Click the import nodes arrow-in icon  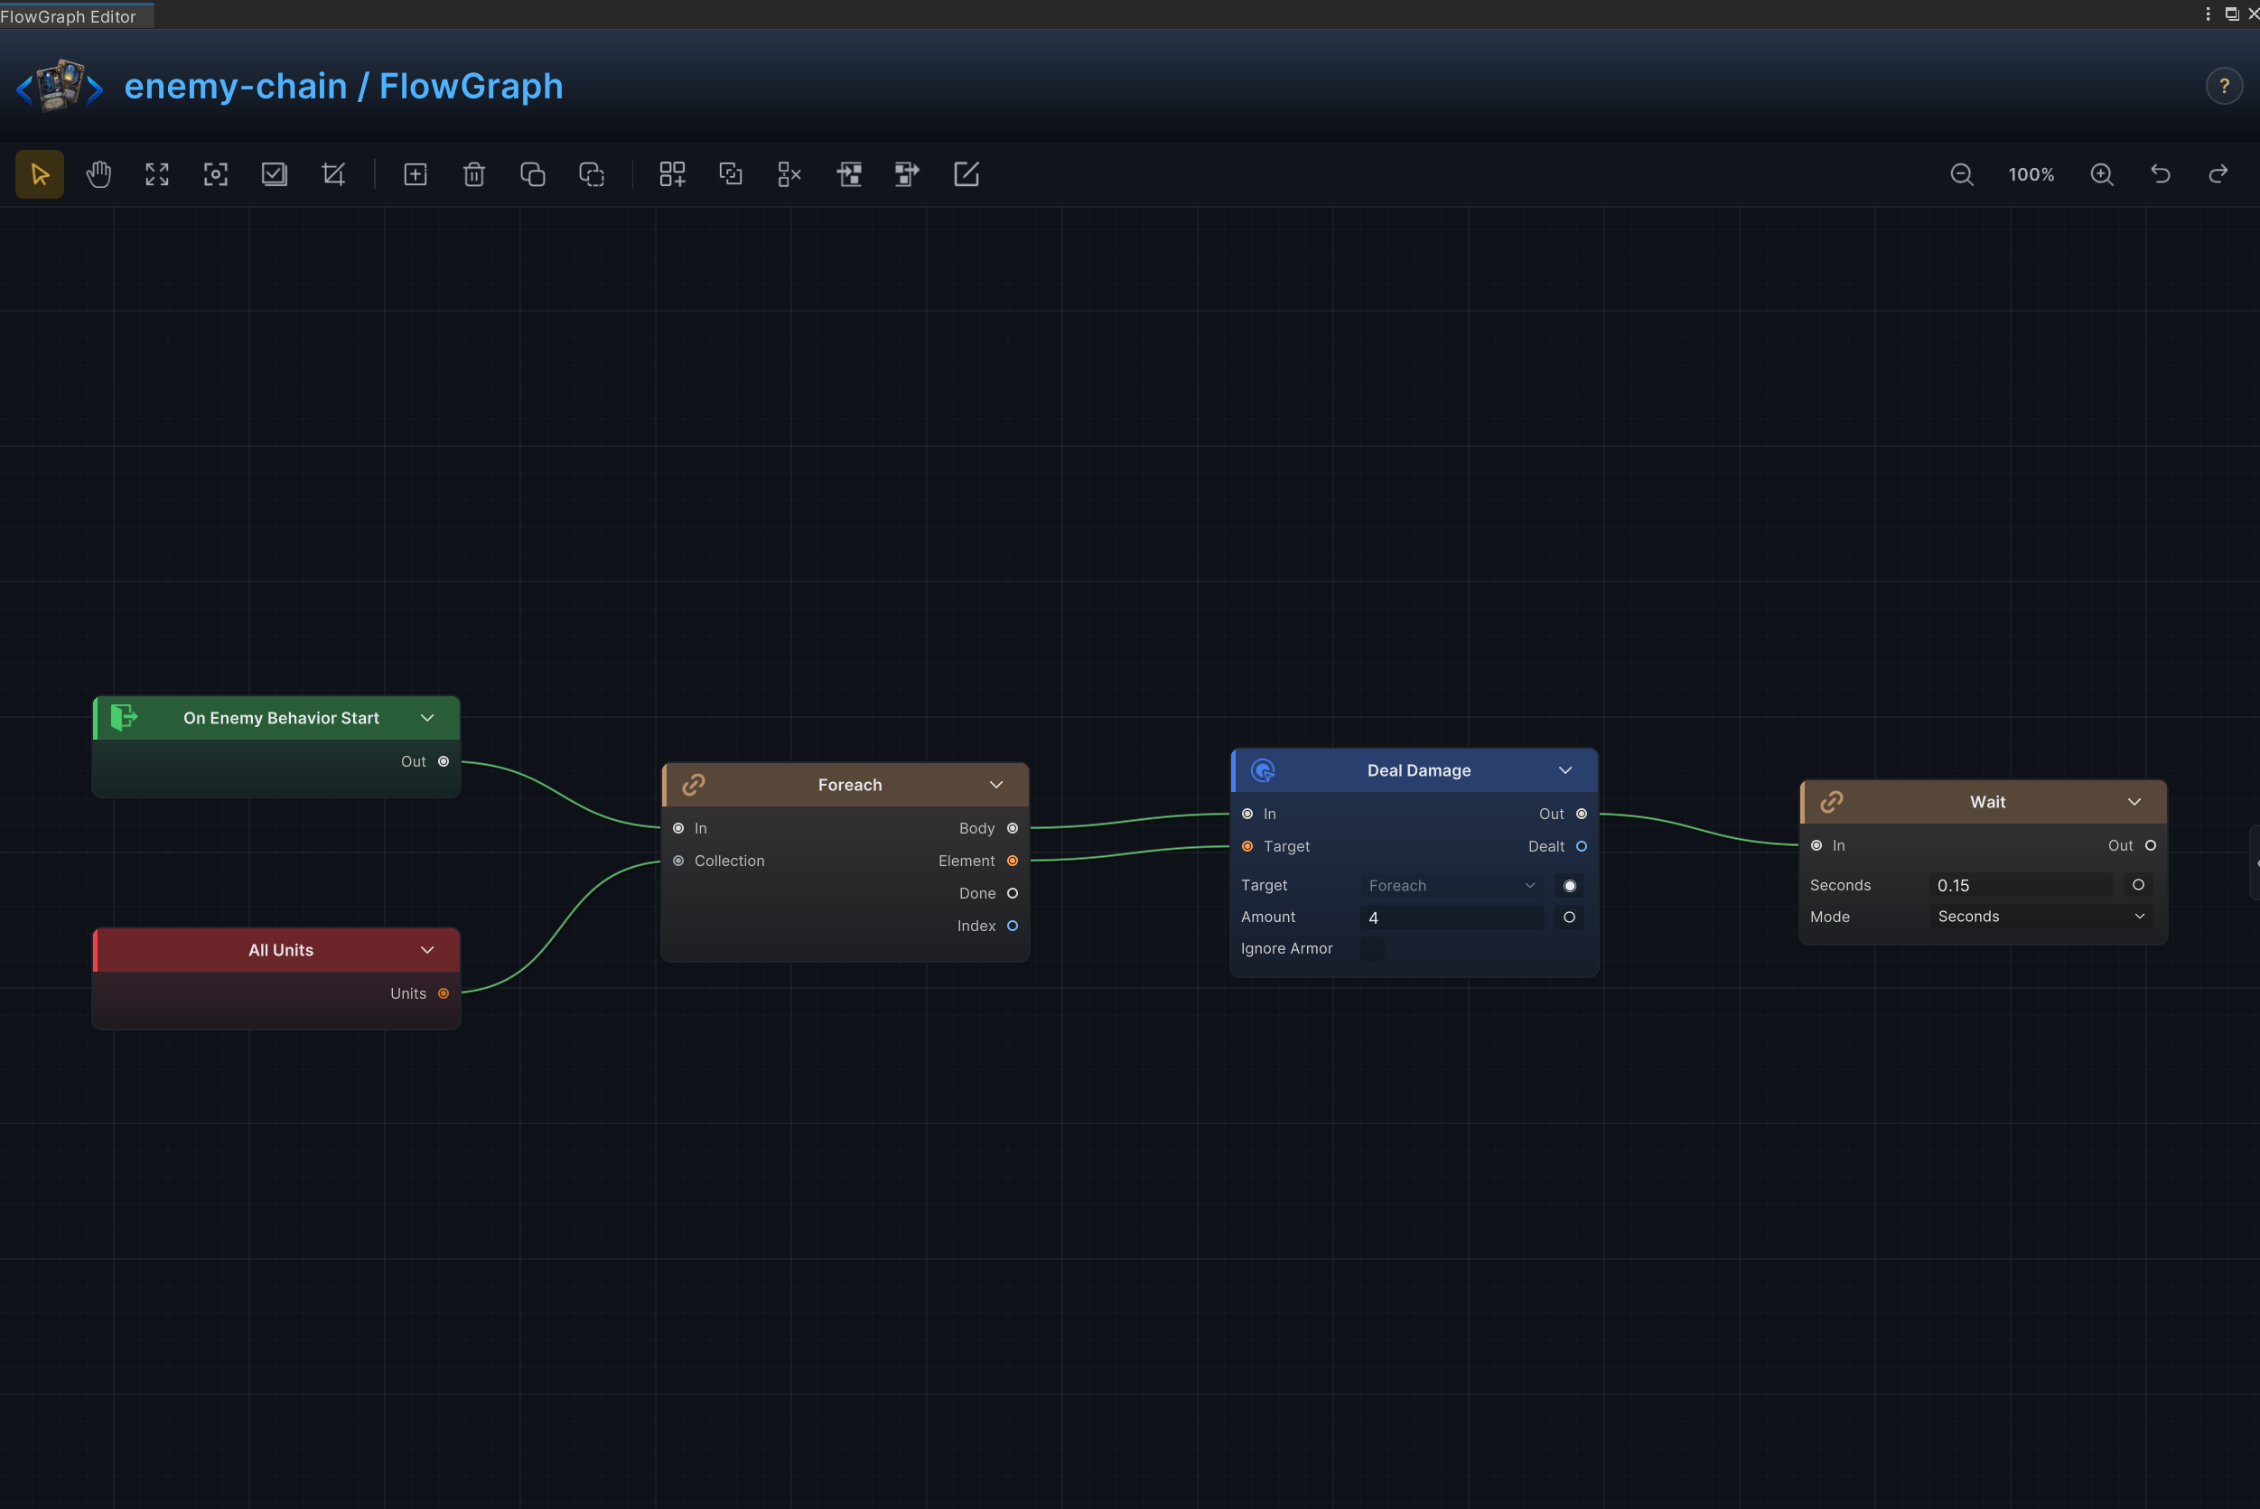click(x=849, y=174)
